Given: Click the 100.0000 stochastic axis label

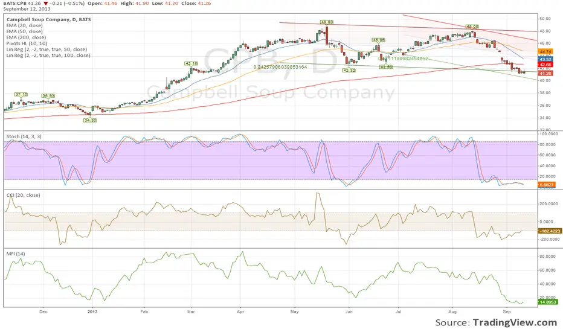Looking at the screenshot, I should (549, 133).
